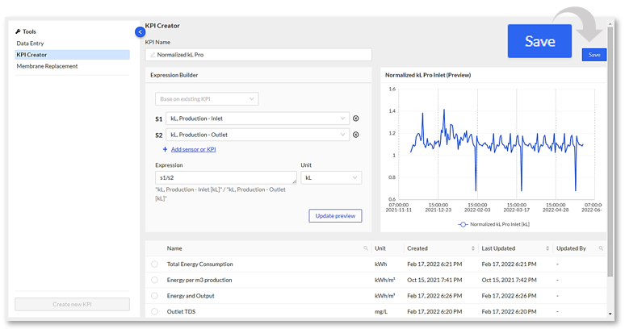Open the Base on existing KPI dropdown
The height and width of the screenshot is (333, 625).
207,99
